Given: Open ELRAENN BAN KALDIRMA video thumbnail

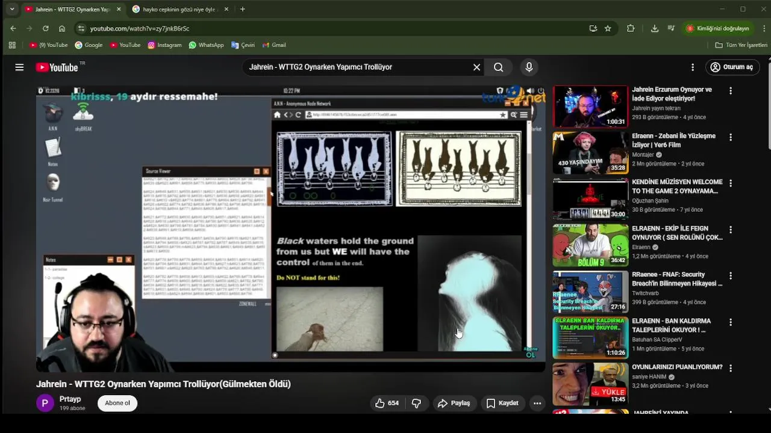Looking at the screenshot, I should [590, 337].
